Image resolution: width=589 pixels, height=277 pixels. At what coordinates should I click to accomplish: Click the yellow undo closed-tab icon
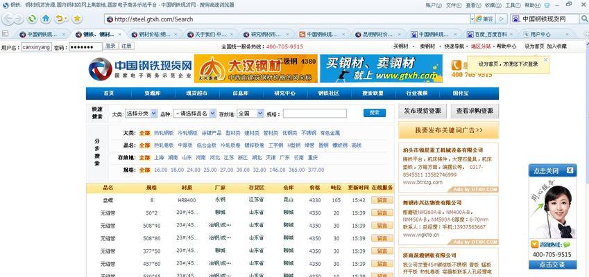[59, 19]
